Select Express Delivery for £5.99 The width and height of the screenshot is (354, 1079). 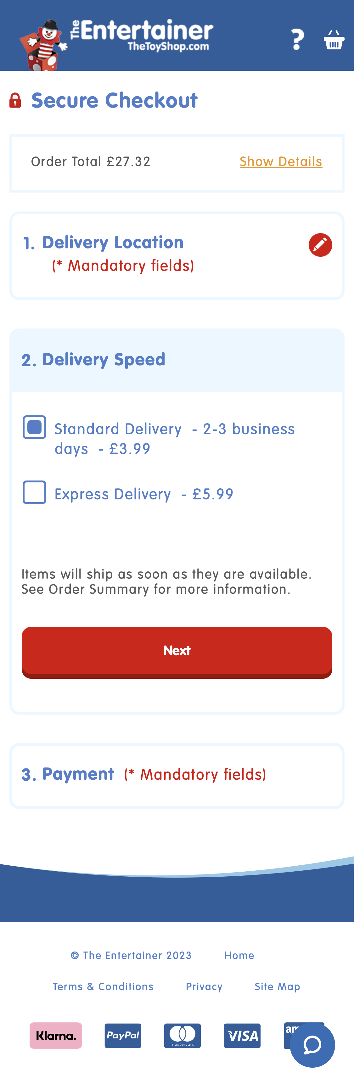[34, 493]
